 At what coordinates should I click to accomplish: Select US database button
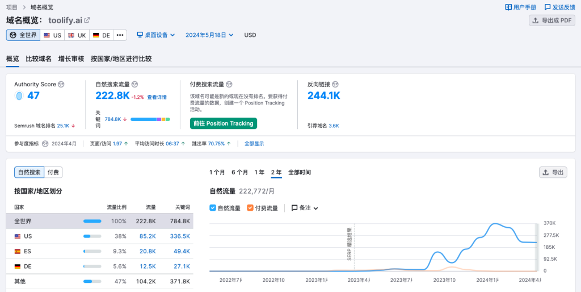52,35
